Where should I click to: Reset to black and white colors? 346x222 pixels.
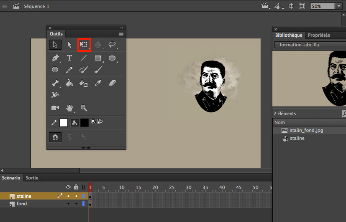[x=94, y=121]
